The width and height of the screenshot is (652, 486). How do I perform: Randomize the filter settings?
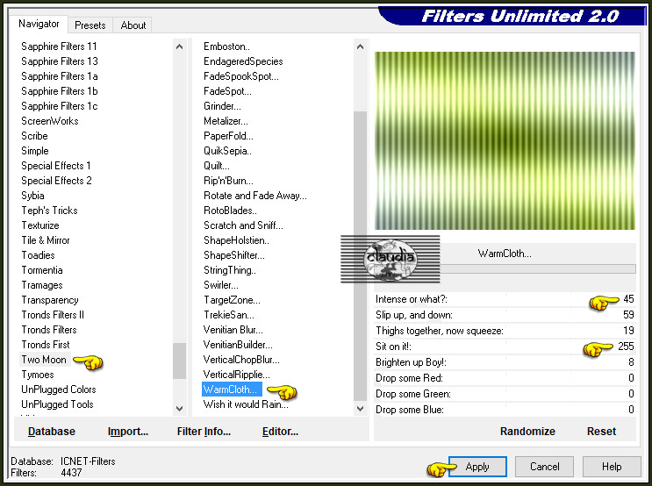tap(527, 432)
